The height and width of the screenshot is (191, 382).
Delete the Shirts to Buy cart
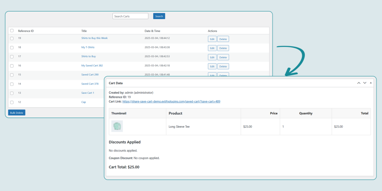[x=223, y=57]
